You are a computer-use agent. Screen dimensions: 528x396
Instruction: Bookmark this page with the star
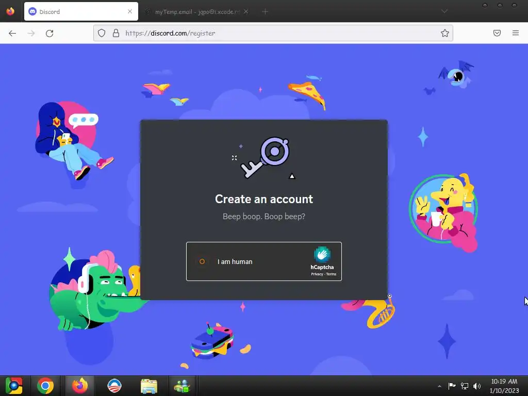[445, 33]
